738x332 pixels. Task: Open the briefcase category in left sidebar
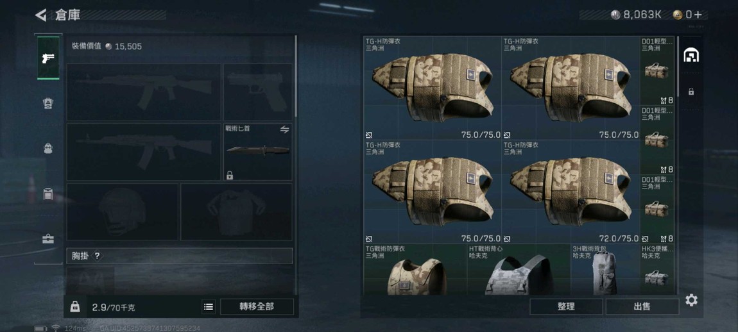click(x=48, y=239)
